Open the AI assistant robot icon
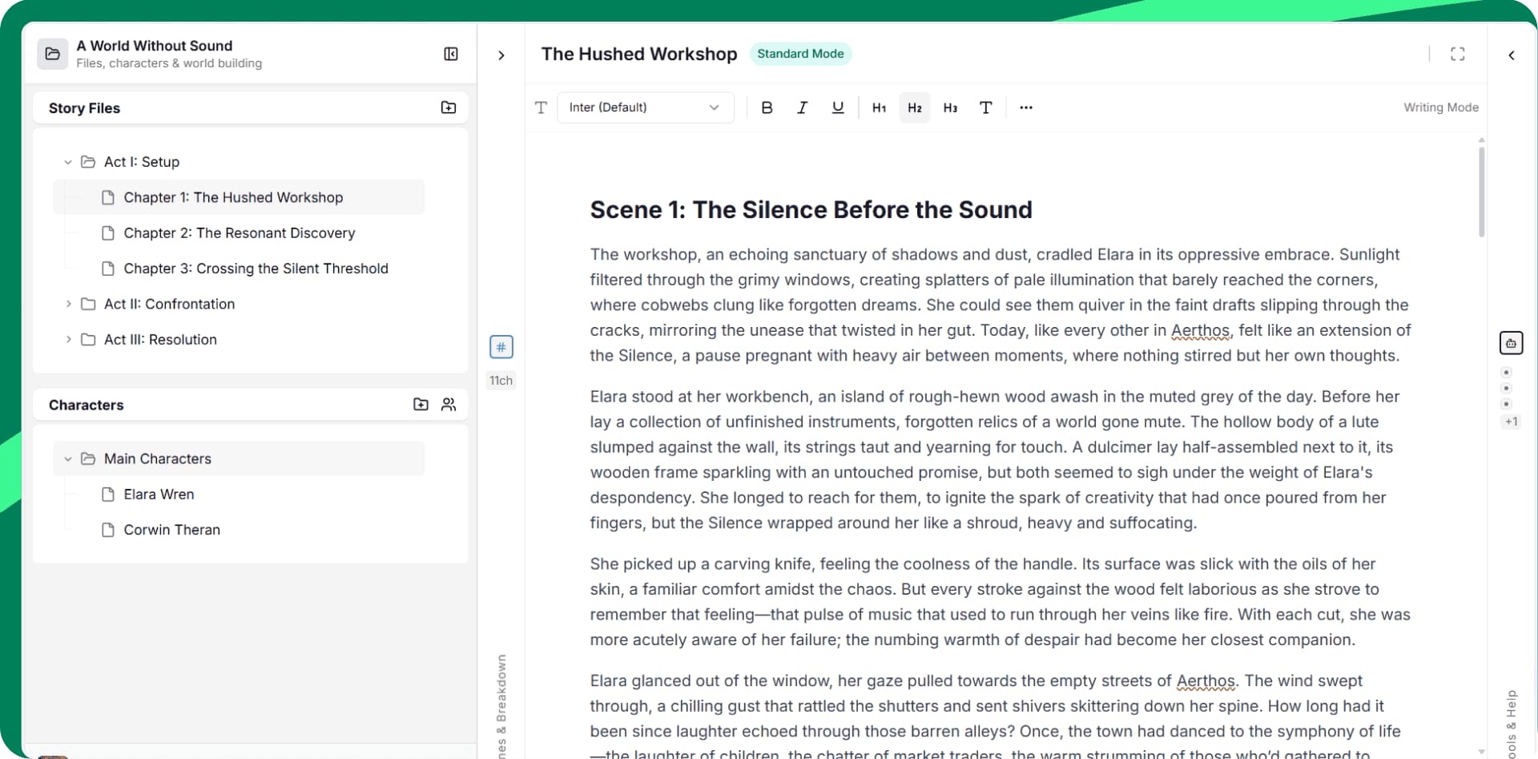The image size is (1538, 759). coord(1511,343)
